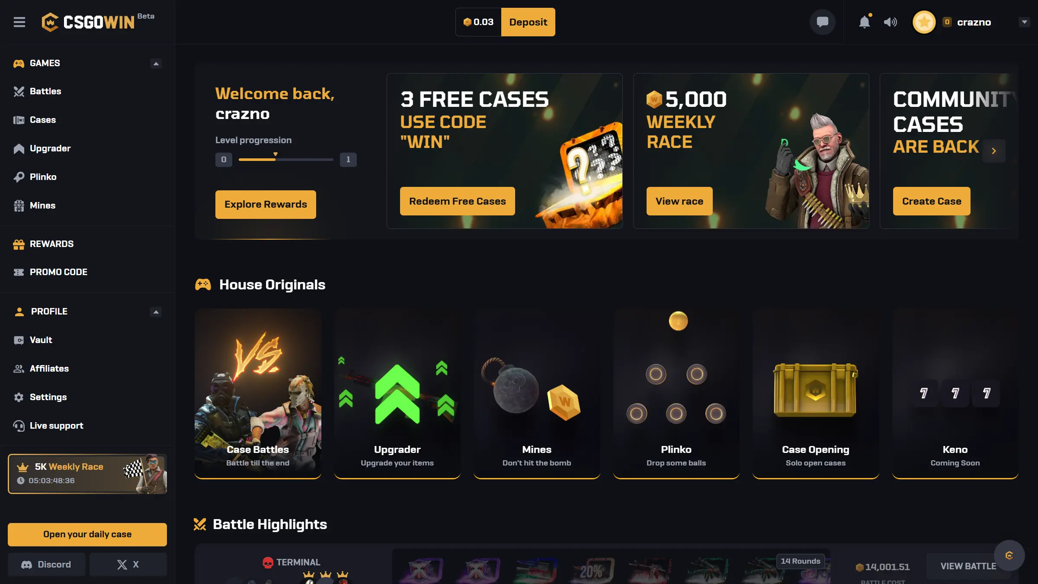Click the Discord icon button
1038x584 pixels.
click(46, 564)
